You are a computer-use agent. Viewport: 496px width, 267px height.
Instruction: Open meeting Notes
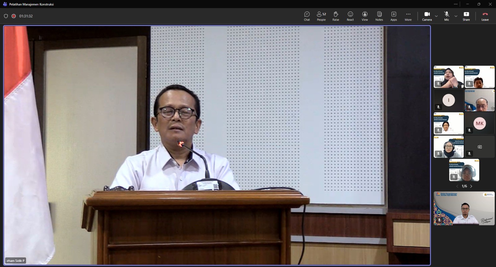coord(379,16)
